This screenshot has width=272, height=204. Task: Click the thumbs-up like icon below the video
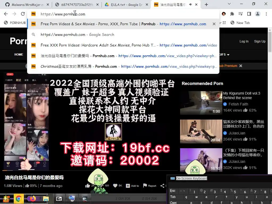88,186
